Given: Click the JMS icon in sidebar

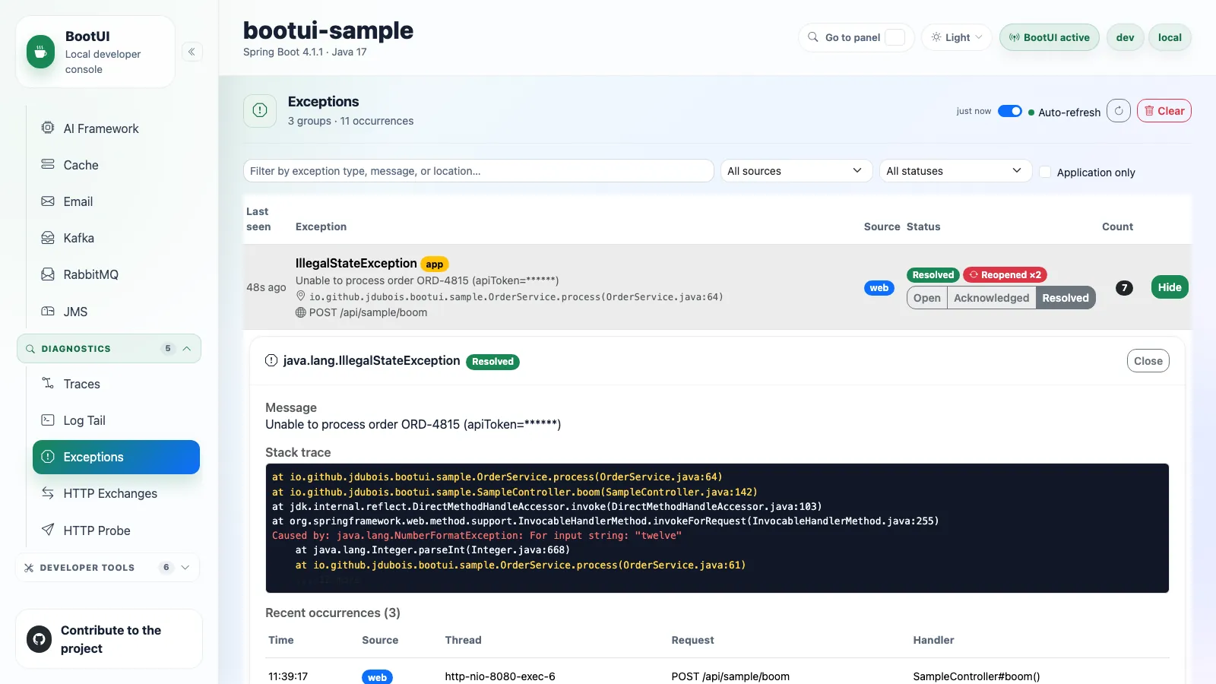Looking at the screenshot, I should tap(48, 311).
